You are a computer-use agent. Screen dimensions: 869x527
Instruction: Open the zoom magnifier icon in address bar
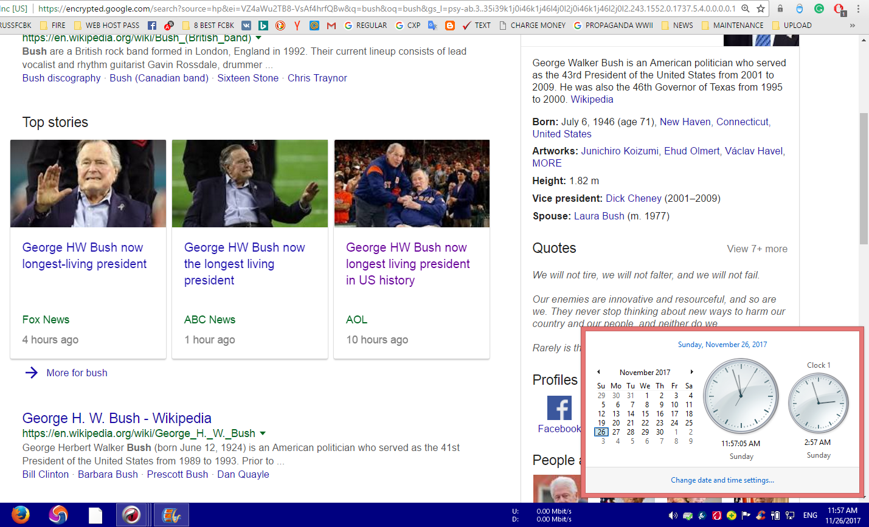point(746,9)
